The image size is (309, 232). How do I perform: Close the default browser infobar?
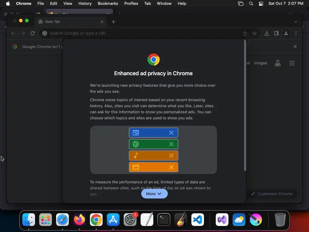pyautogui.click(x=295, y=47)
